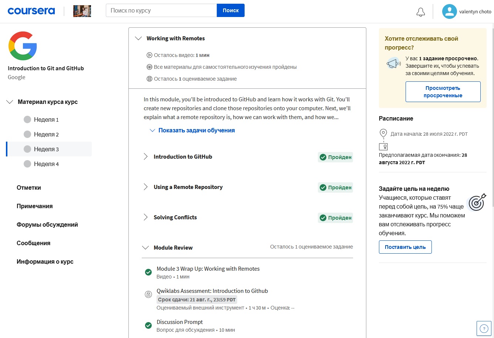494x338 pixels.
Task: Expand Показать задачи обучения
Action: point(192,130)
